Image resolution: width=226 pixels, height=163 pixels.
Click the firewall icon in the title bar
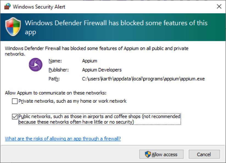tap(7, 7)
